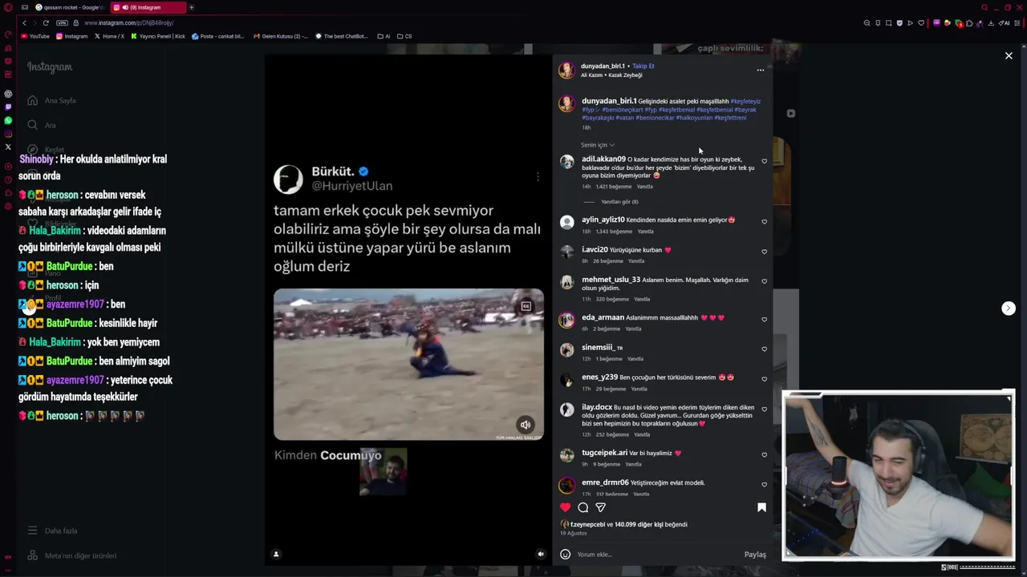
Task: Remove the saved bookmark on this post
Action: tap(761, 507)
